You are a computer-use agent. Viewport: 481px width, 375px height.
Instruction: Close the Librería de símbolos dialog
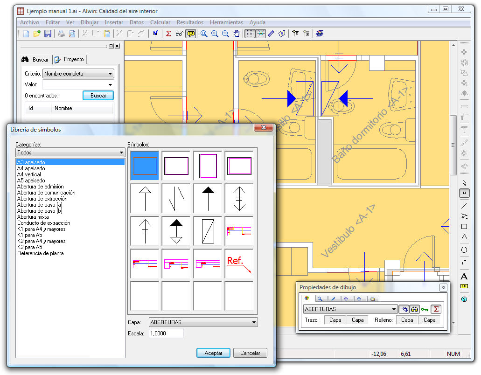point(264,127)
